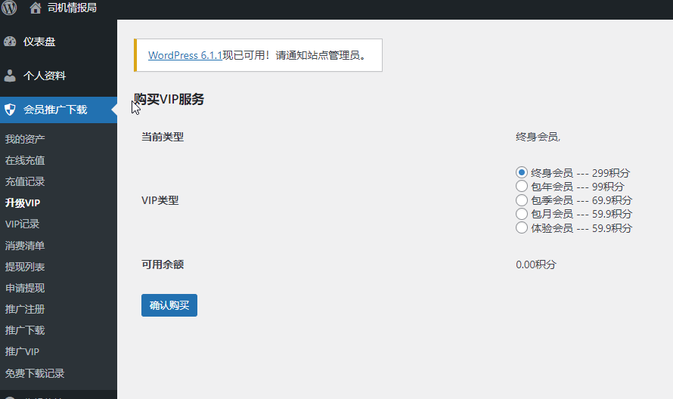This screenshot has height=399, width=673.
Task: Open 推广VIP submenu item
Action: [x=23, y=352]
